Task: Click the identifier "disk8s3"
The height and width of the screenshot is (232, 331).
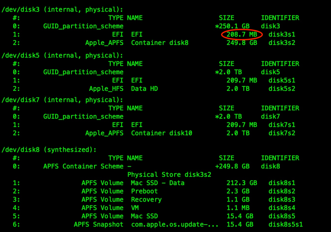Action: 282,200
